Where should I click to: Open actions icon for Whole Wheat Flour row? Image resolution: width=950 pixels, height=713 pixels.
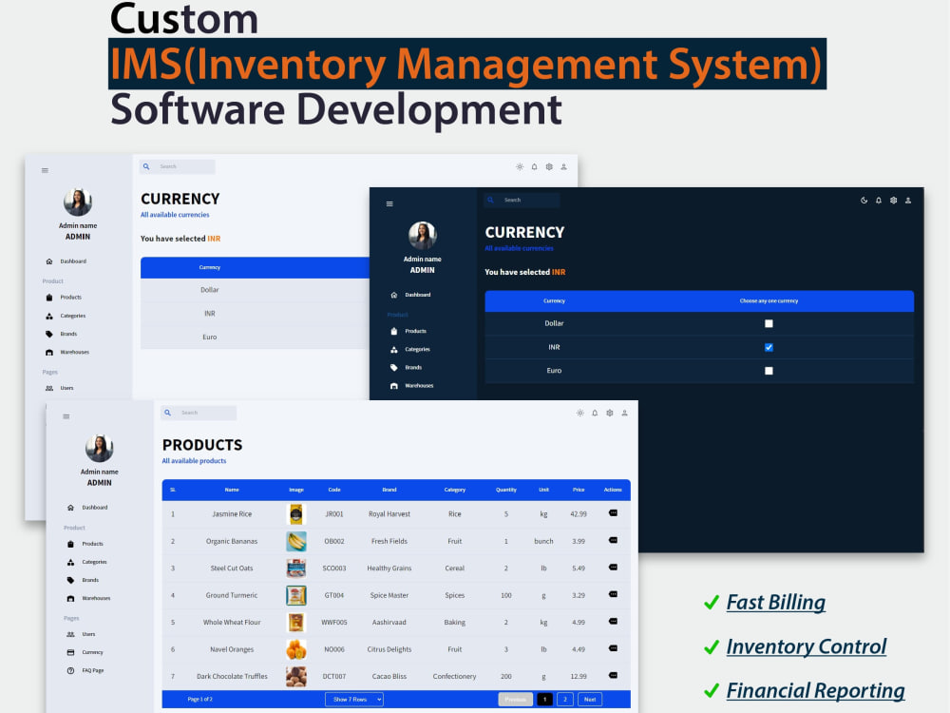[613, 622]
